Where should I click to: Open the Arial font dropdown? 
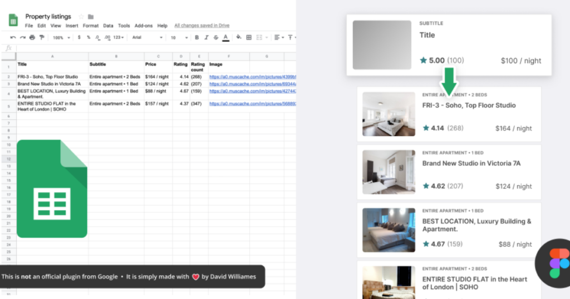tap(147, 37)
